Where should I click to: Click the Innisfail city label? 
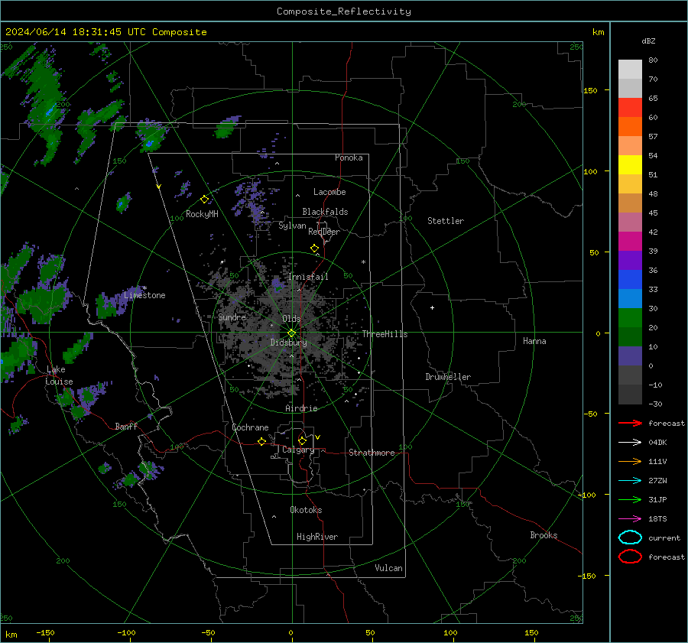click(309, 277)
